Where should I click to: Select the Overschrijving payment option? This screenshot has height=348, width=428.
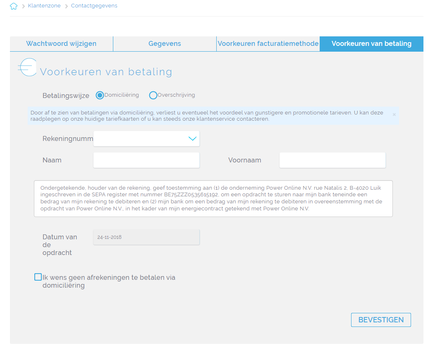pos(153,95)
